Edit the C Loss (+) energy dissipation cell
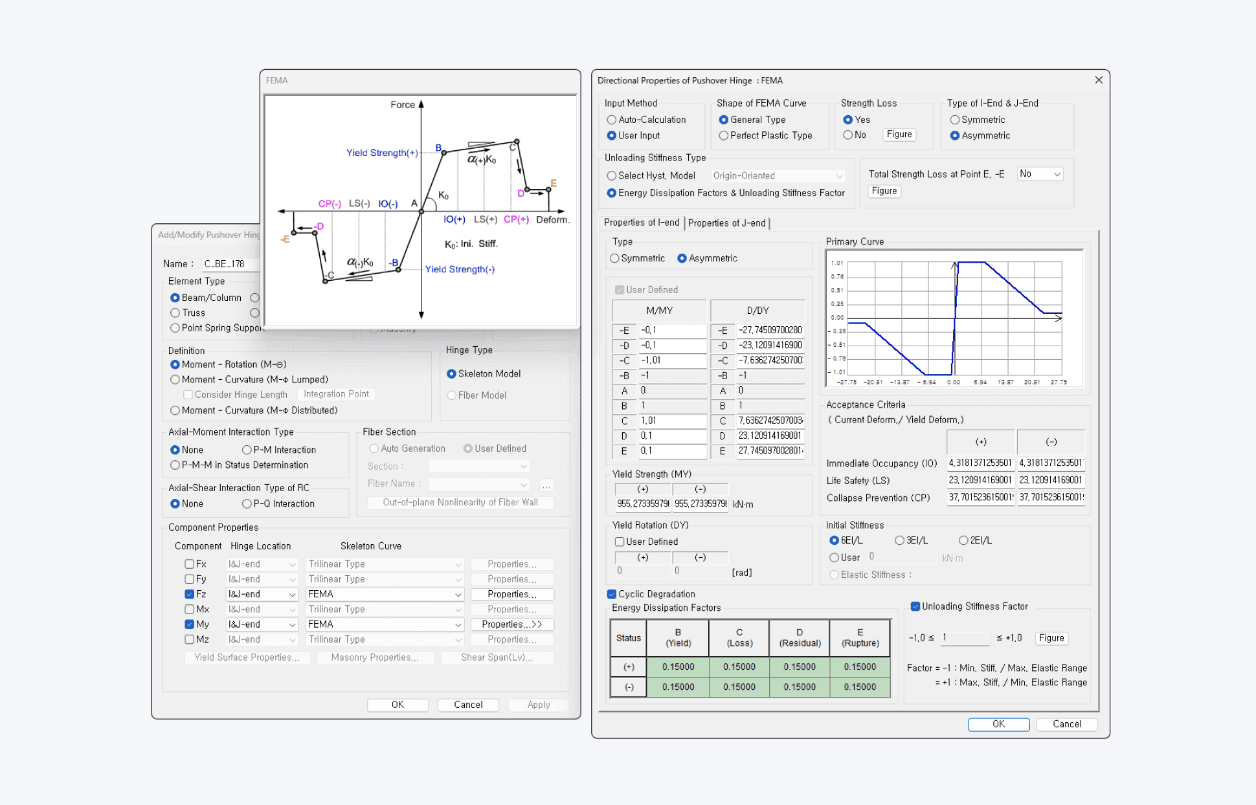The image size is (1256, 805). coord(739,667)
